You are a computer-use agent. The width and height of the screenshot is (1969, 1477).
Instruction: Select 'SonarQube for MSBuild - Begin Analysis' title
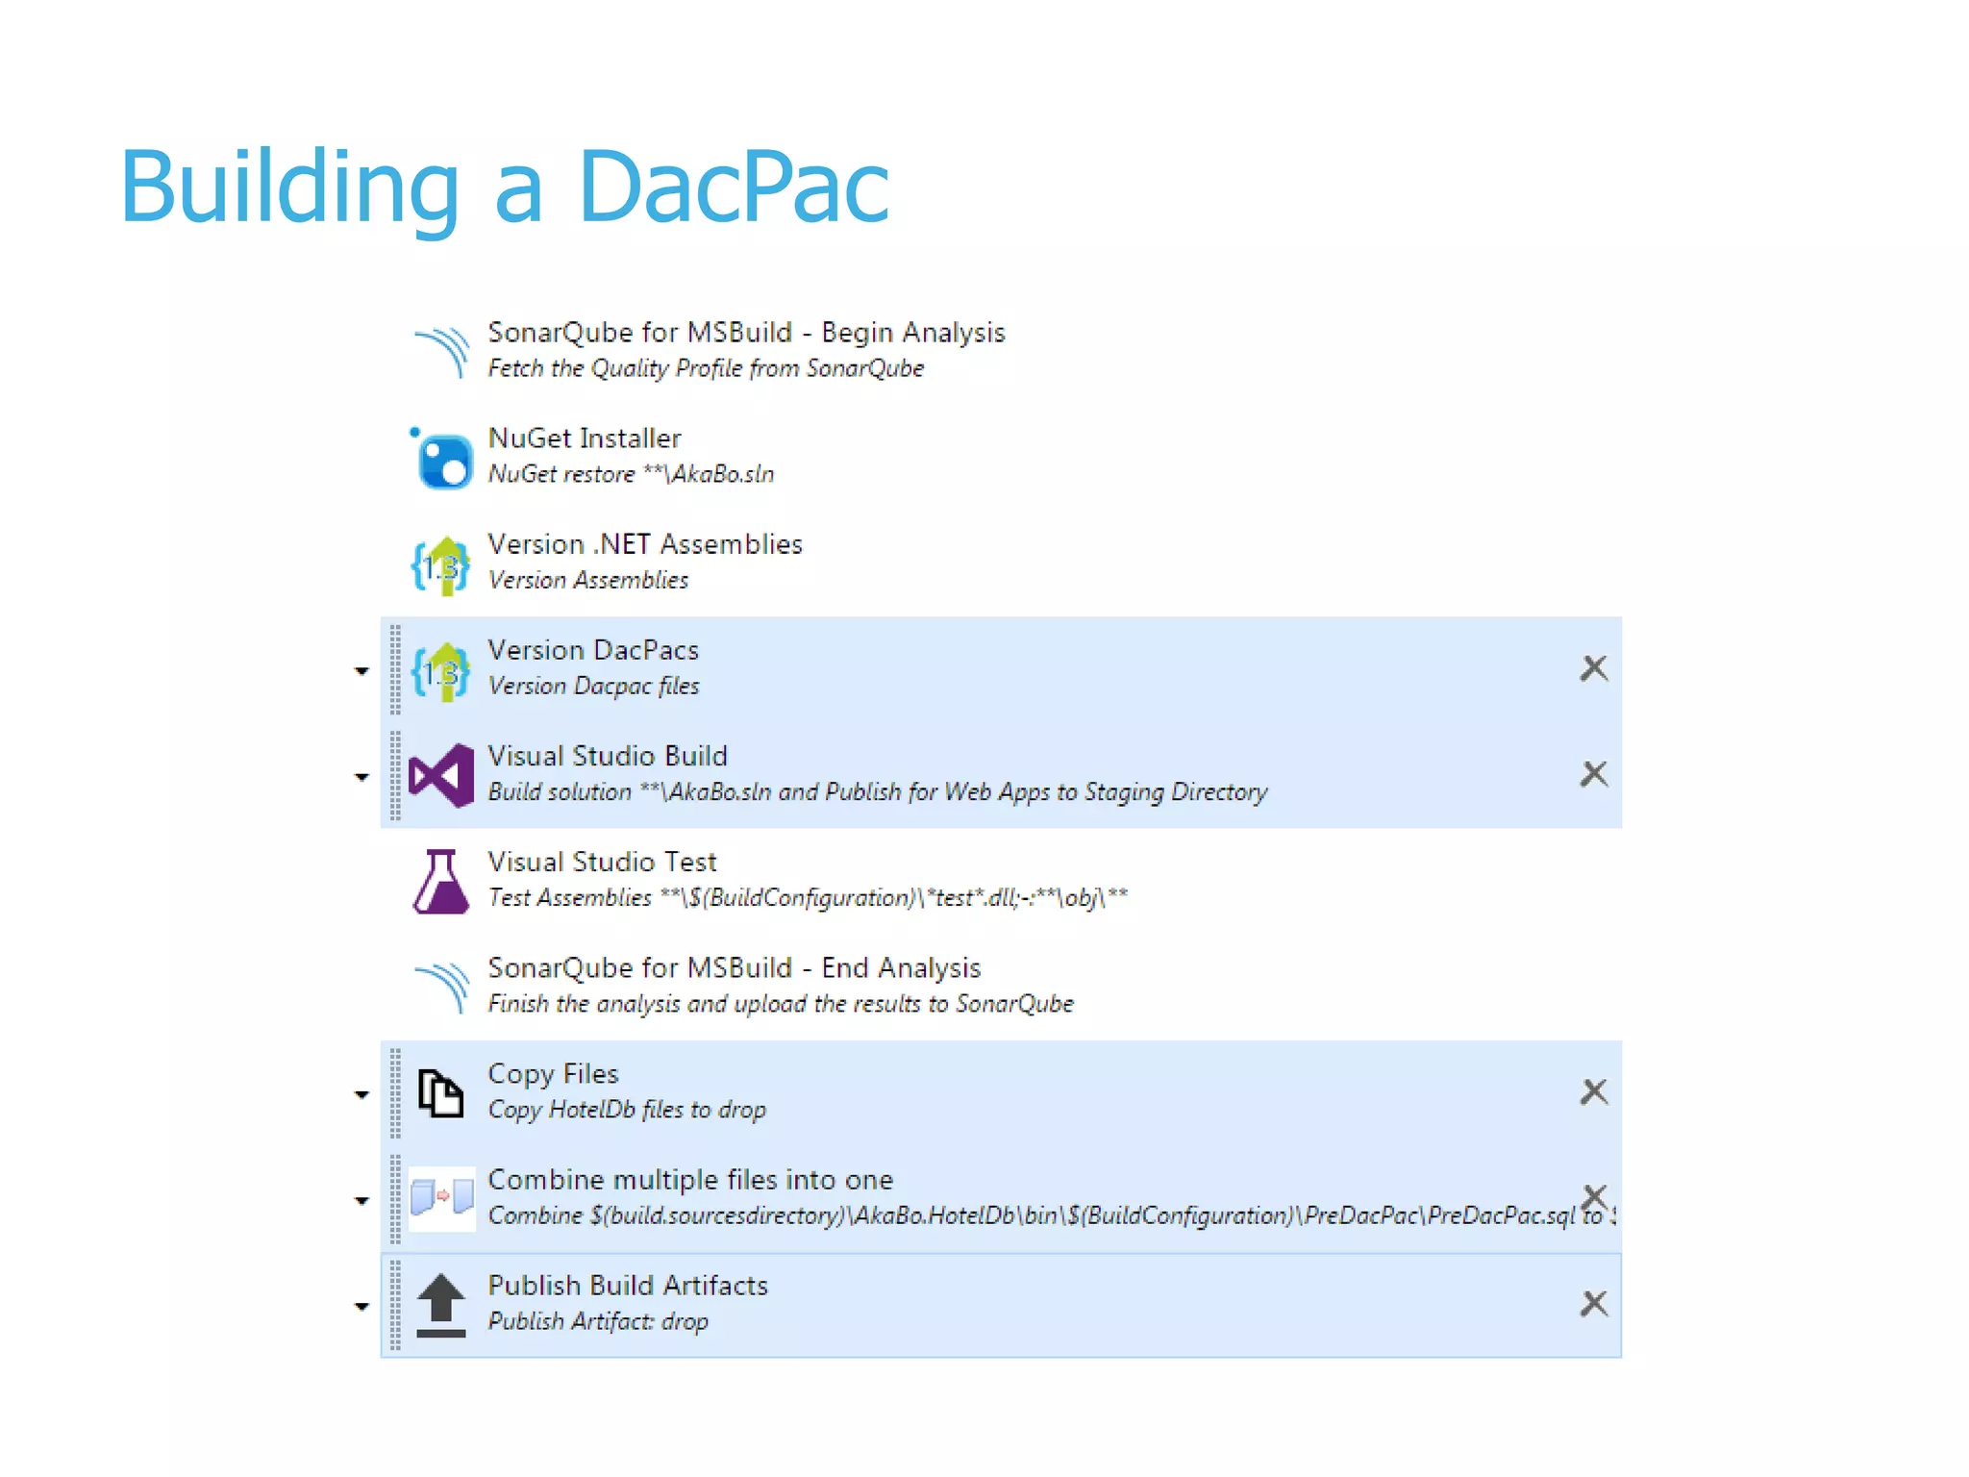(x=746, y=333)
